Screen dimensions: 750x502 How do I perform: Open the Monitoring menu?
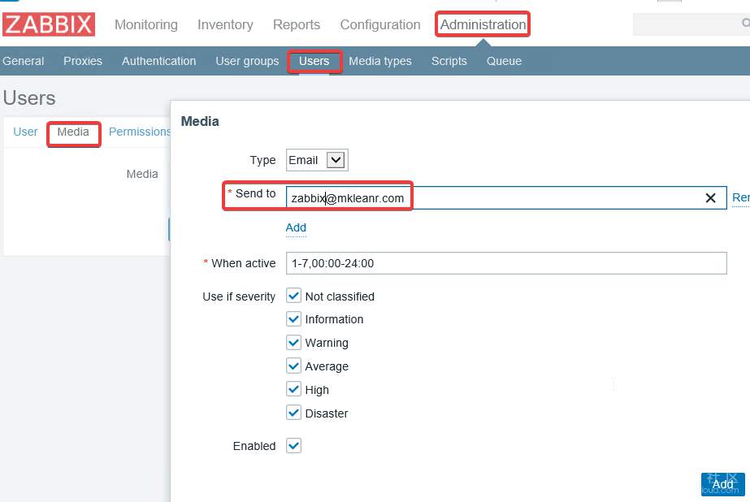(x=146, y=24)
